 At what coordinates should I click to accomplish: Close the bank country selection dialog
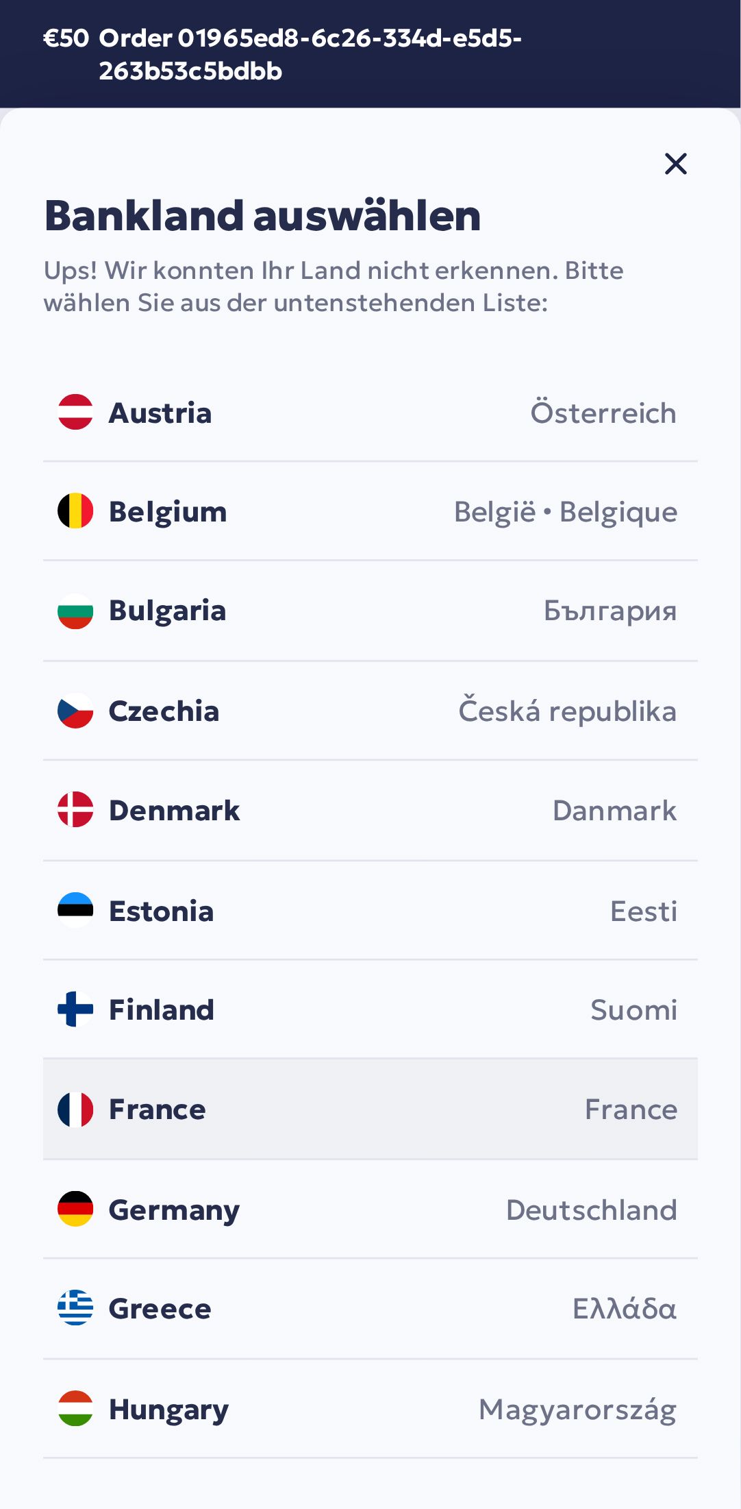point(675,164)
